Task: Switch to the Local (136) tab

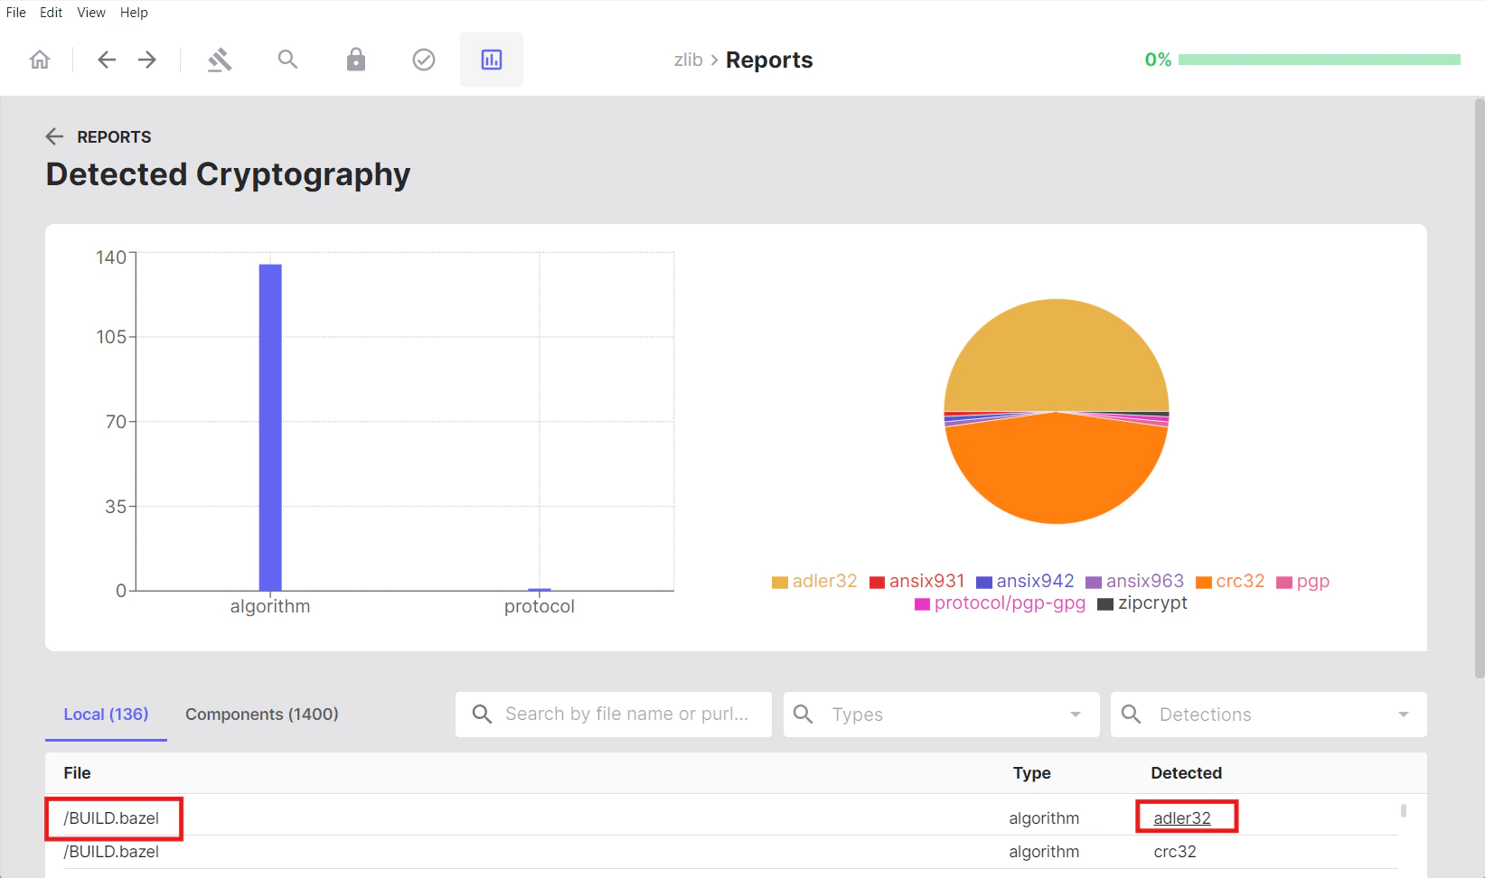Action: (x=106, y=715)
